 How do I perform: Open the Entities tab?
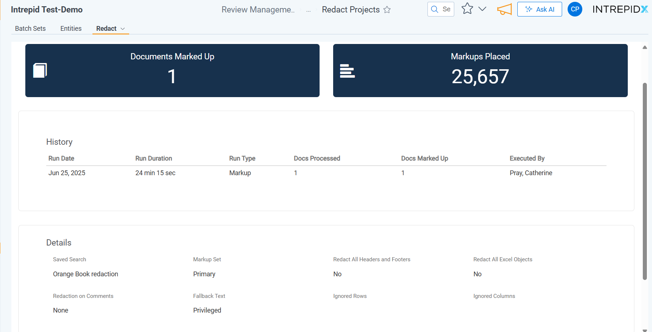tap(71, 29)
